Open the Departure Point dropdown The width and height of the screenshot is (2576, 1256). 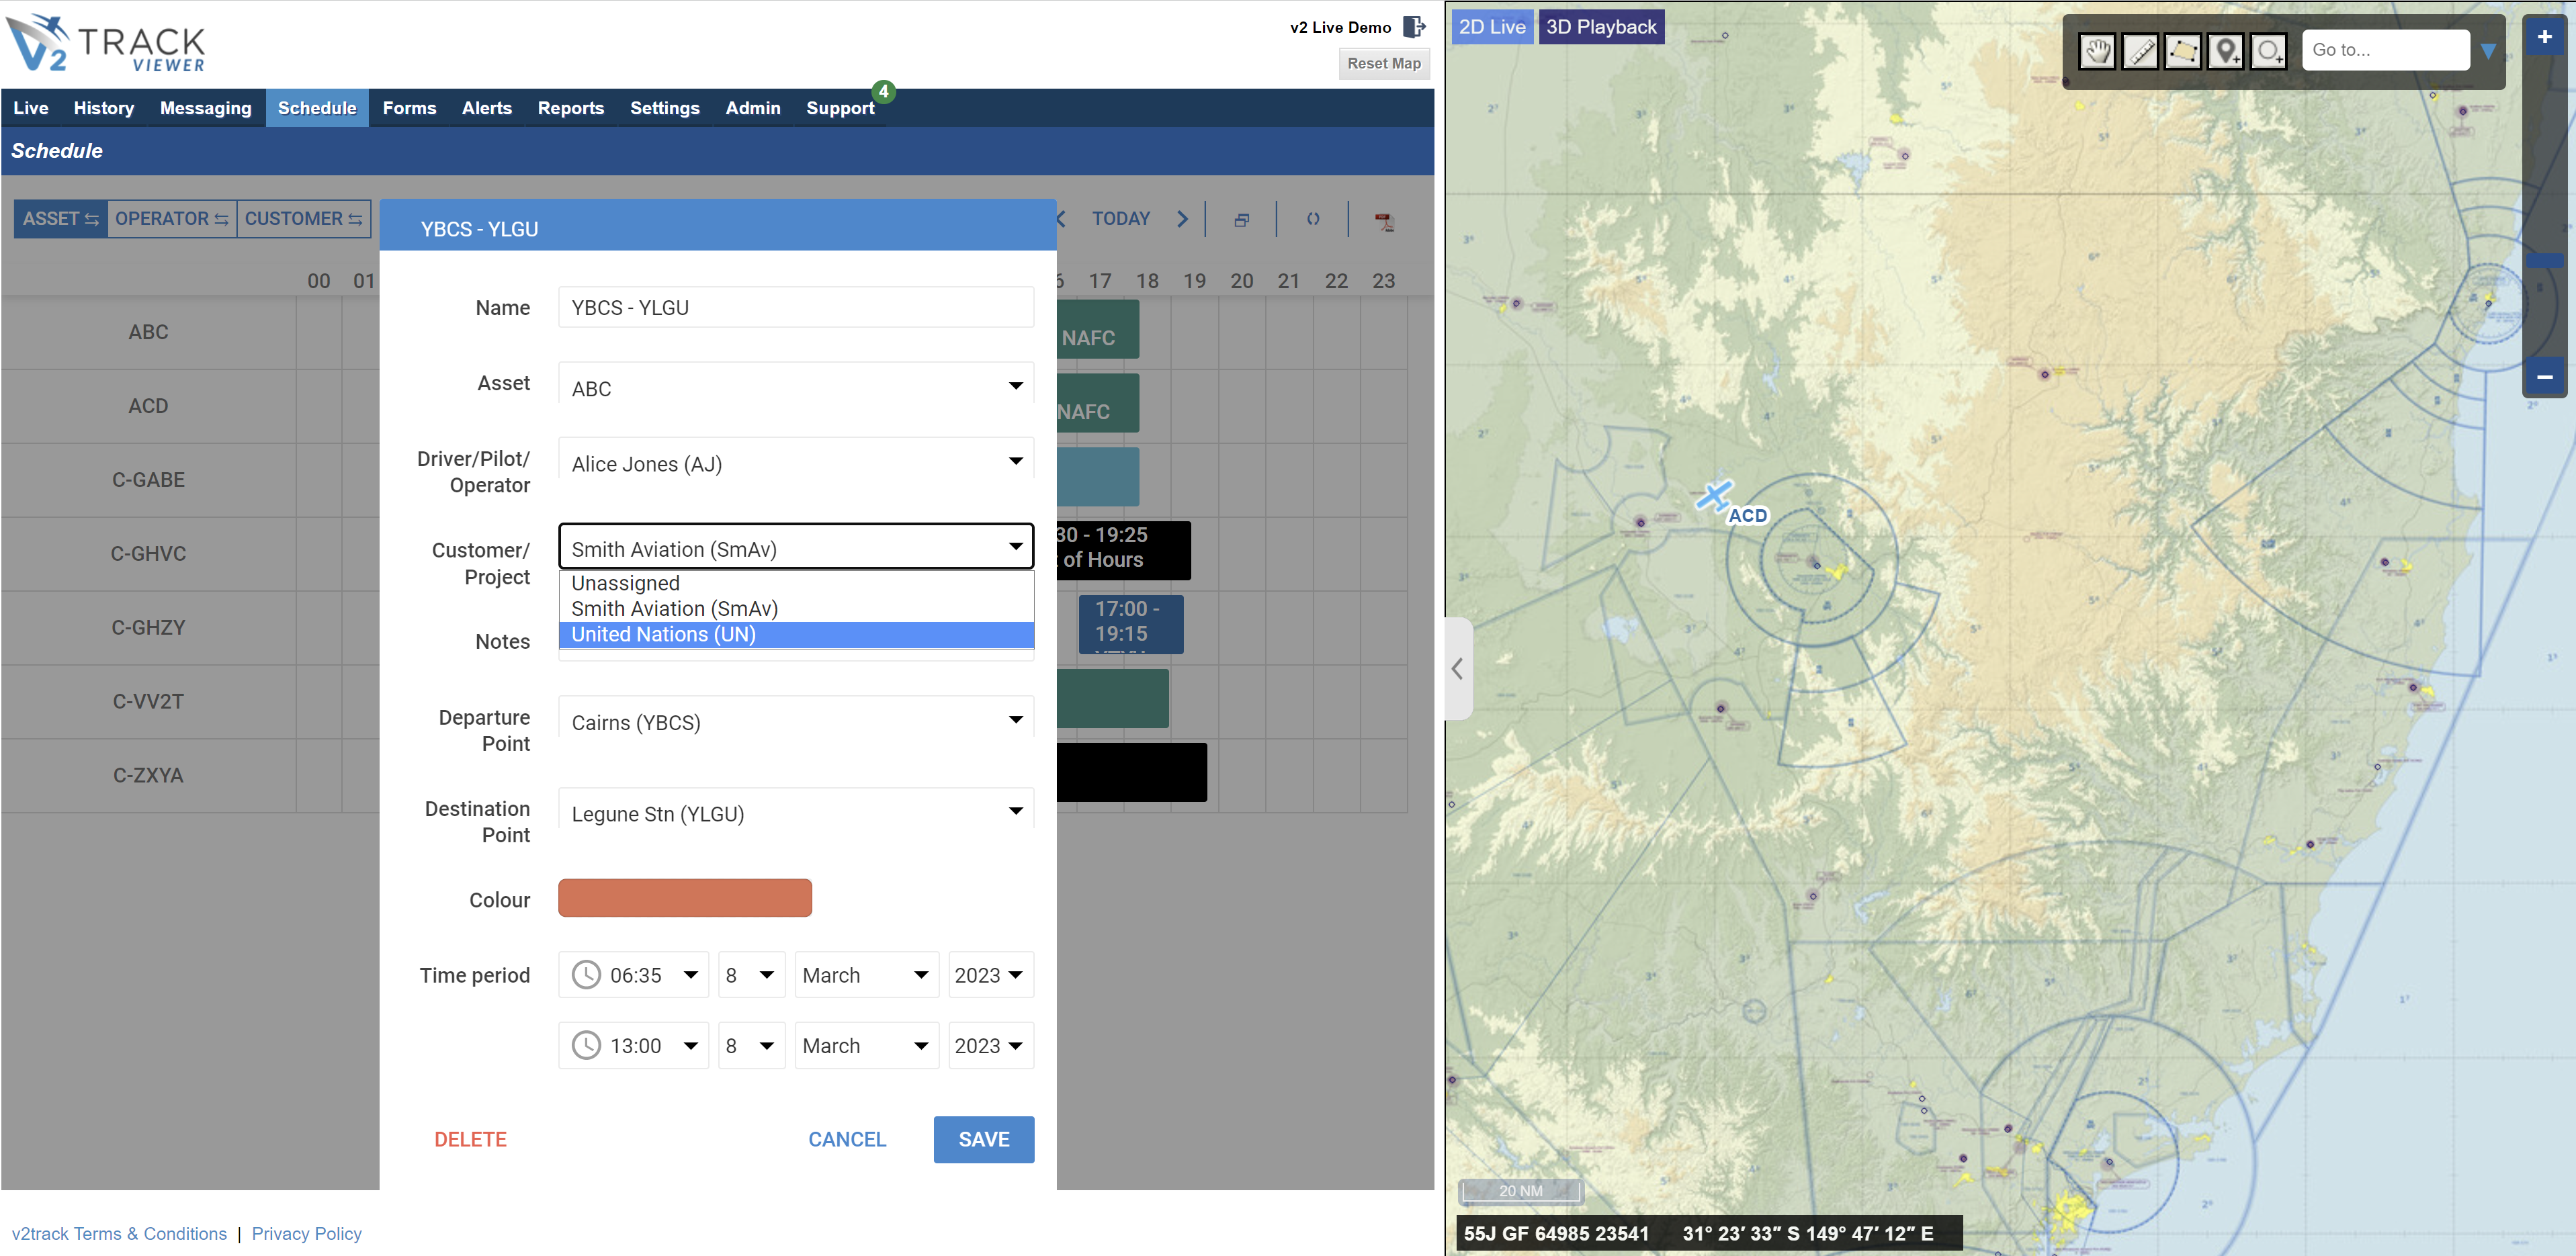[x=795, y=722]
